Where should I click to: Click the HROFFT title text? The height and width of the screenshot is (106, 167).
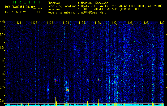coord(27,2)
